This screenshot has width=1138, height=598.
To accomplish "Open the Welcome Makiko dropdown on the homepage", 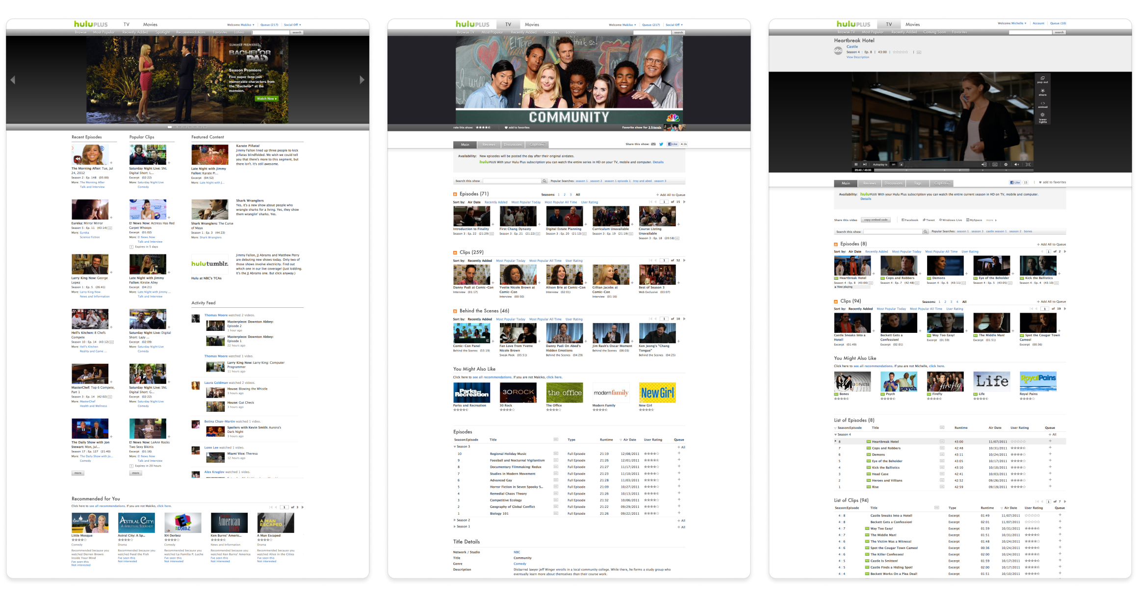I will tap(240, 25).
